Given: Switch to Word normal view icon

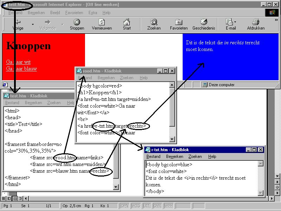Looking at the screenshot, I should pos(4,198).
